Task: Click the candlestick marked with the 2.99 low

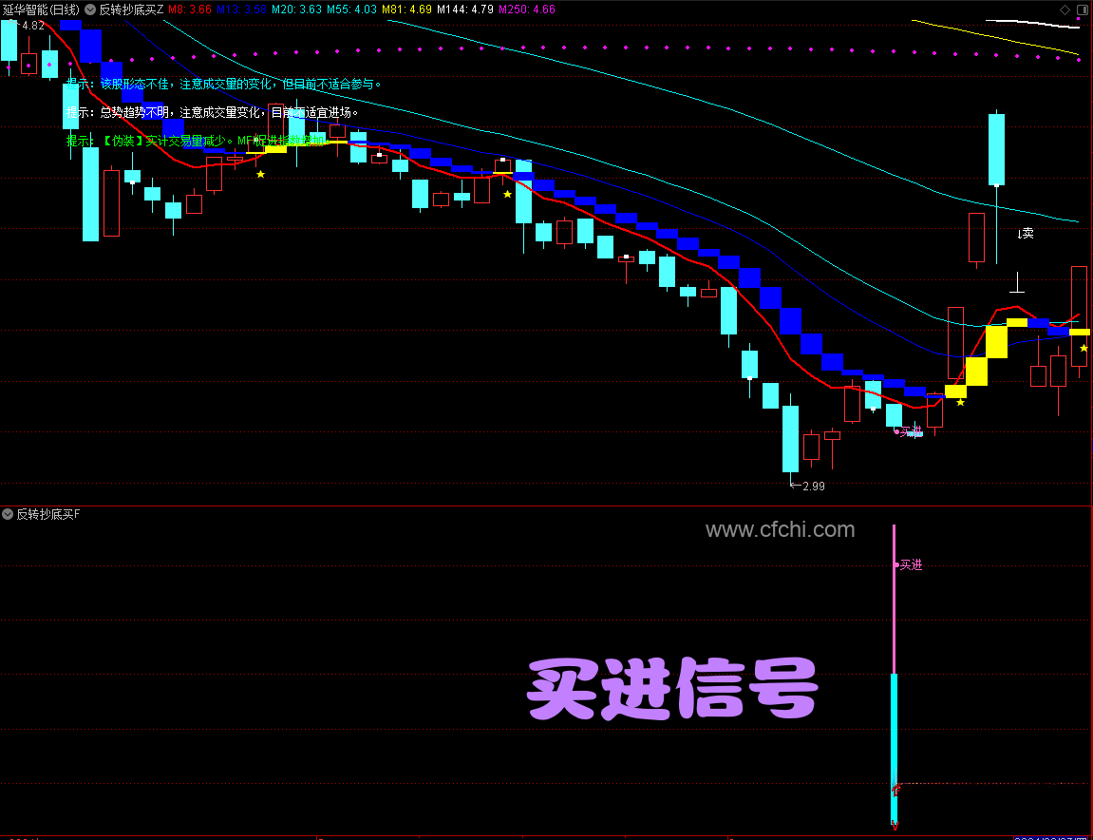Action: [x=790, y=440]
